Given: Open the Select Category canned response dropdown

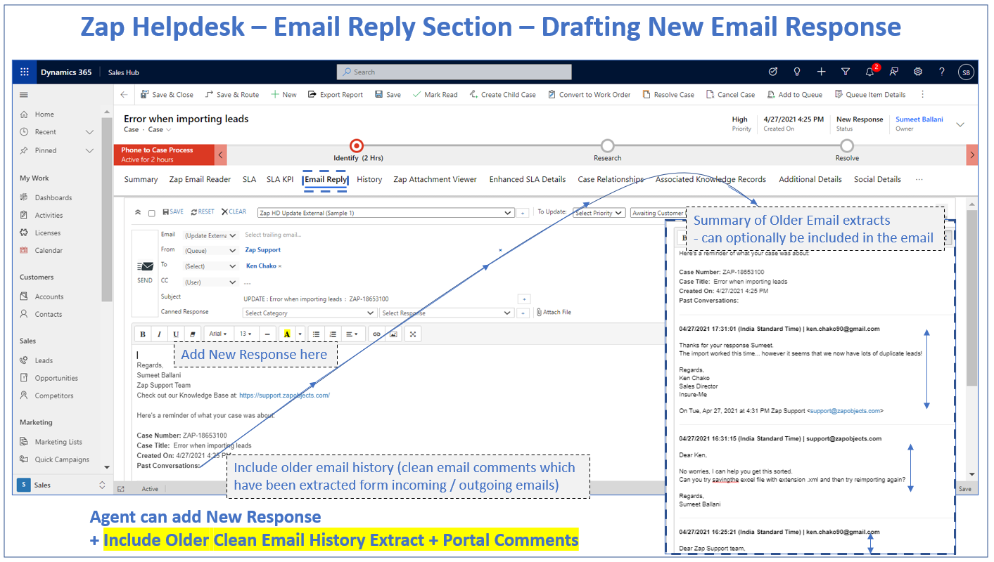Looking at the screenshot, I should point(310,313).
